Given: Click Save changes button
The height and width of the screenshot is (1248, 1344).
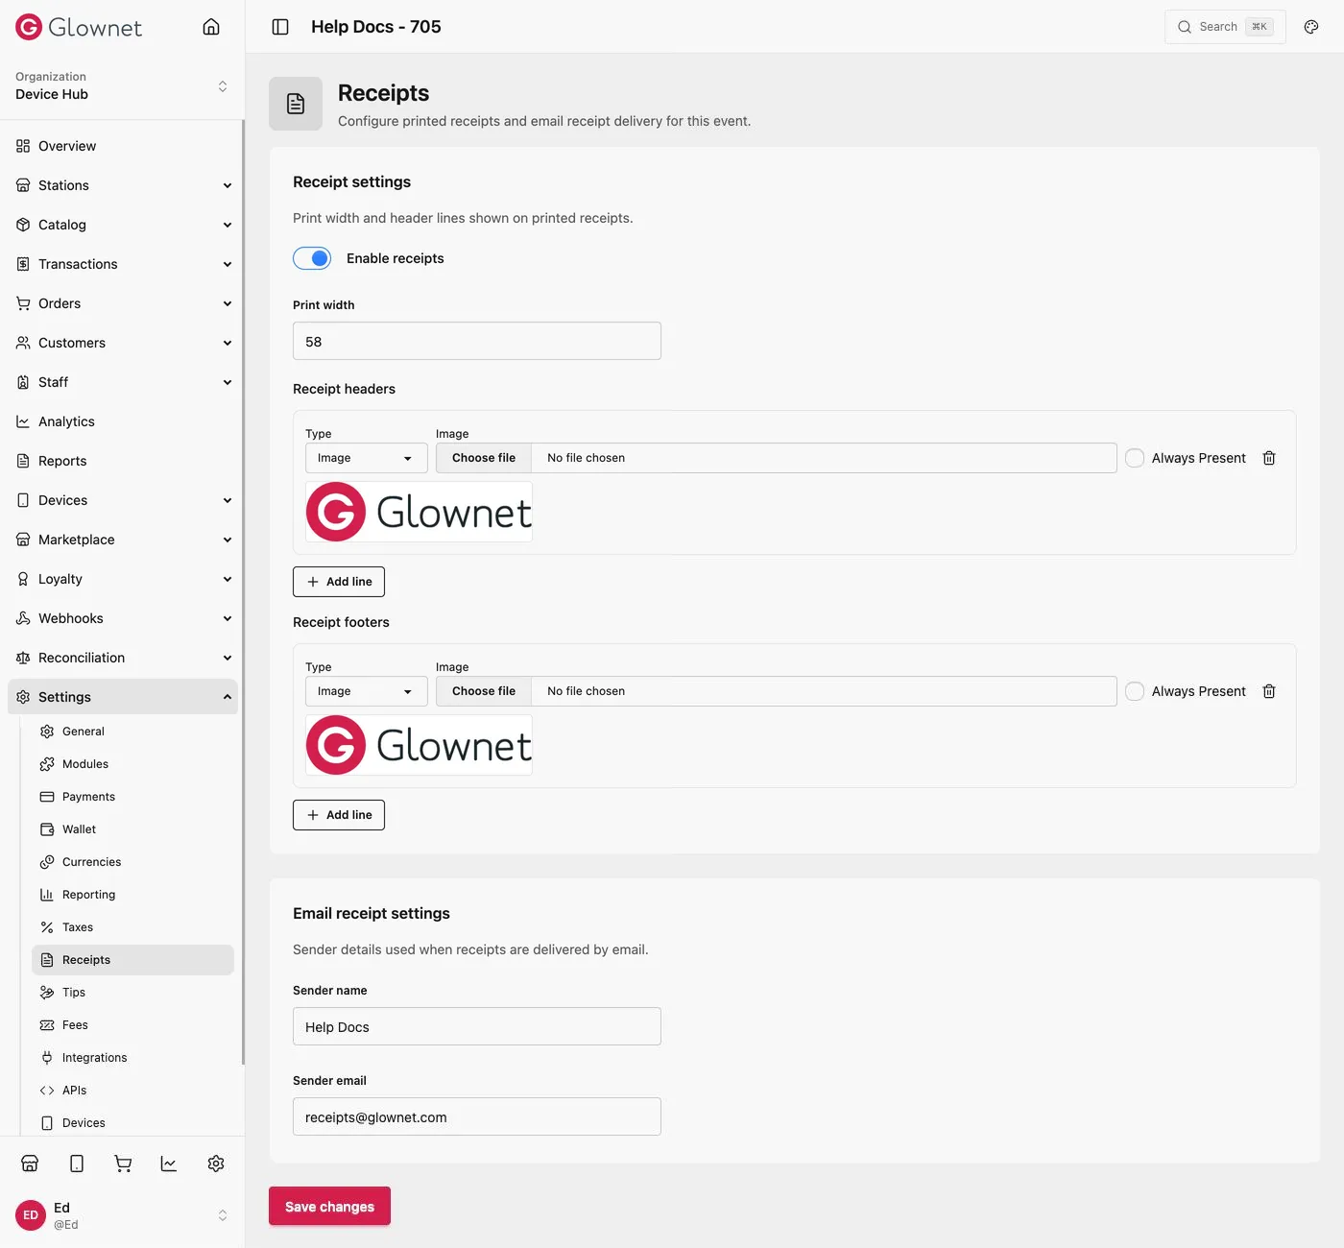Looking at the screenshot, I should pyautogui.click(x=329, y=1206).
